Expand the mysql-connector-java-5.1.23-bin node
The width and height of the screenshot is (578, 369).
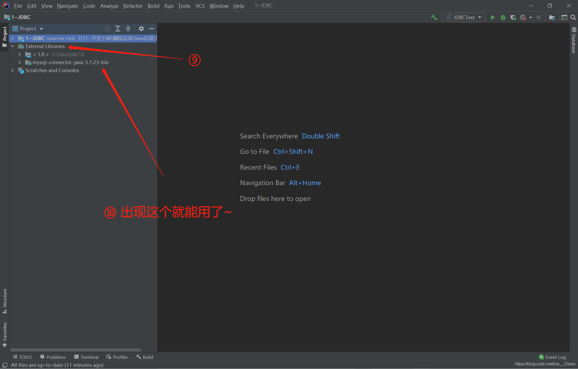coord(20,62)
